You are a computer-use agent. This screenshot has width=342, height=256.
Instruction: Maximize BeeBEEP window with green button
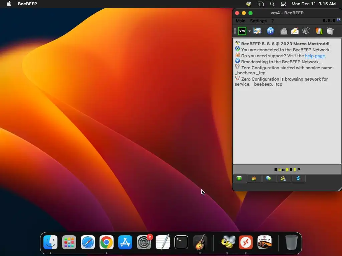[x=250, y=13]
